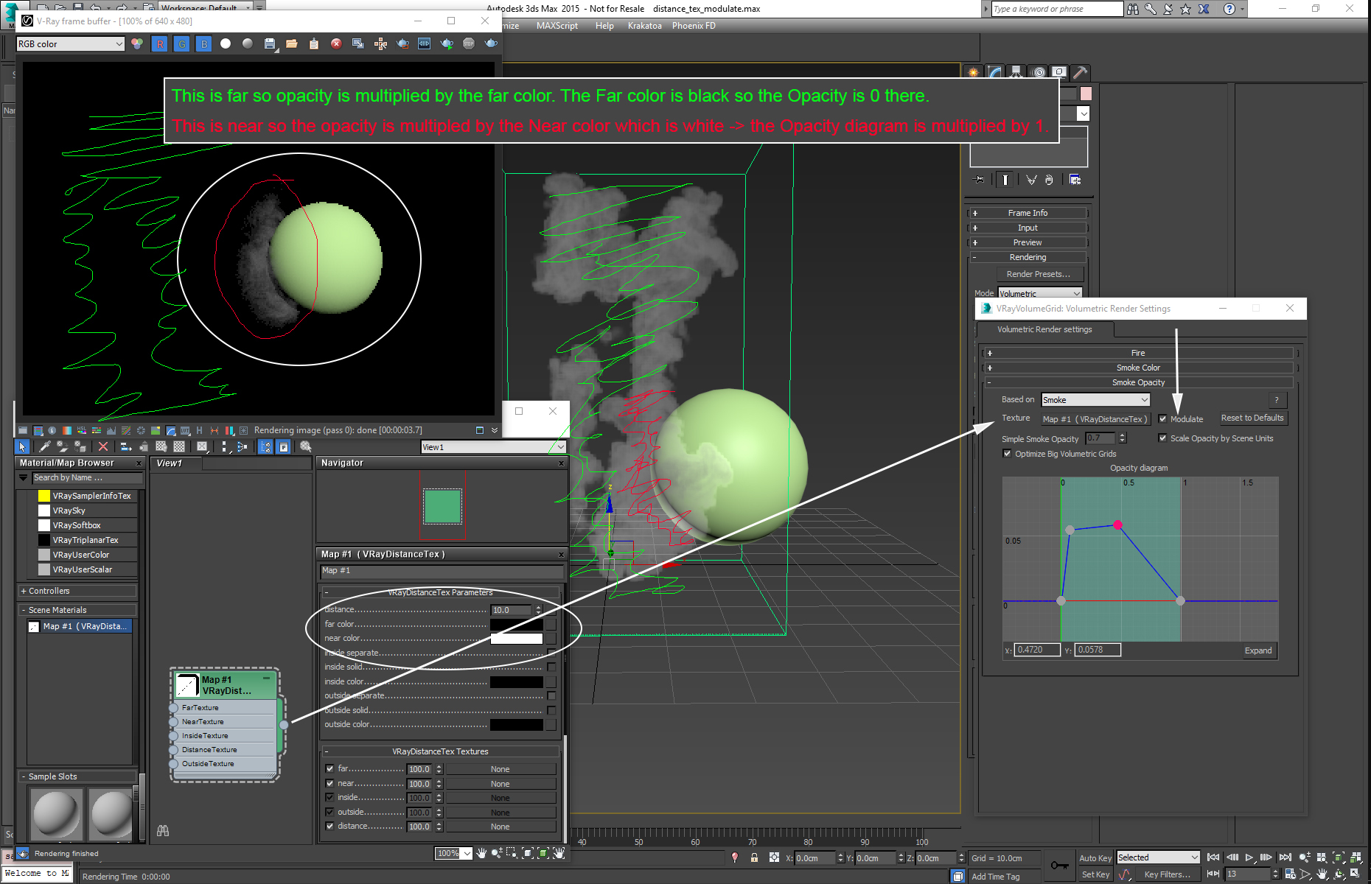The image size is (1371, 884).
Task: Expand the Smoke Color rollout
Action: (1139, 368)
